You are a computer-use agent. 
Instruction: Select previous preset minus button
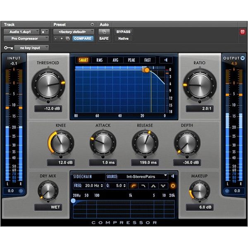[x=55, y=38]
